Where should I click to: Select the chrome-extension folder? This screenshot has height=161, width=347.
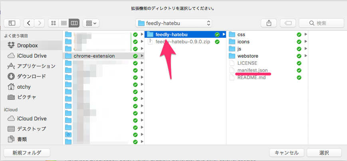click(103, 56)
